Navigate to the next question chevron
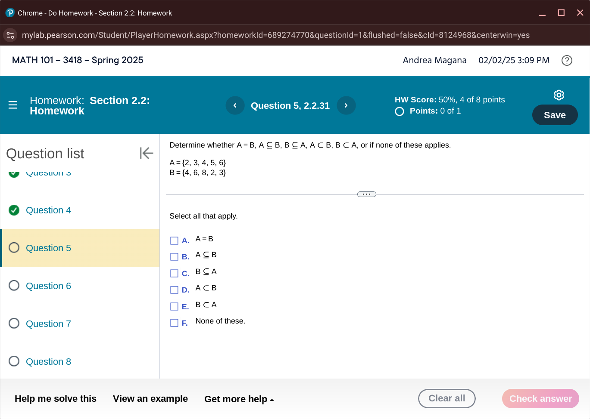Screen dimensions: 590x419 [x=346, y=105]
